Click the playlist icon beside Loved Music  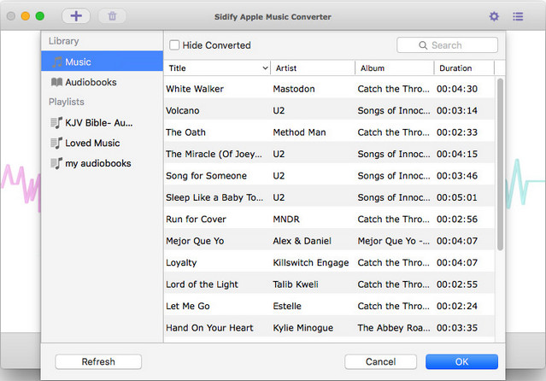coord(56,143)
